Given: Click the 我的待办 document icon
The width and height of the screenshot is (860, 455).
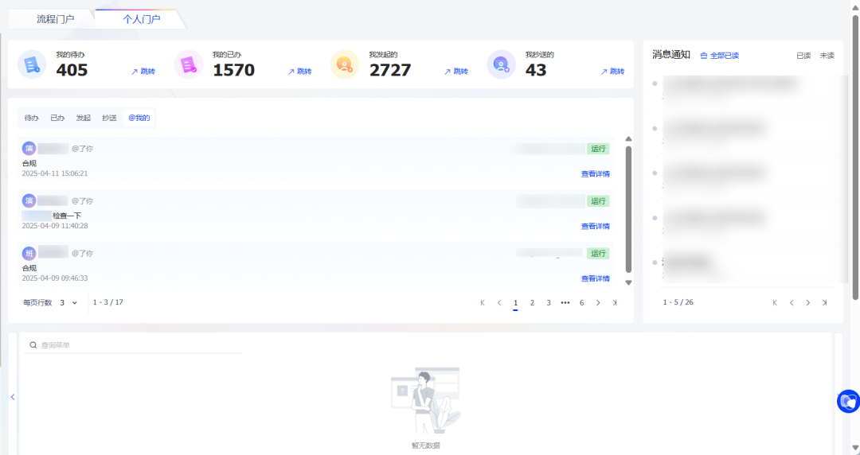Looking at the screenshot, I should (32, 64).
